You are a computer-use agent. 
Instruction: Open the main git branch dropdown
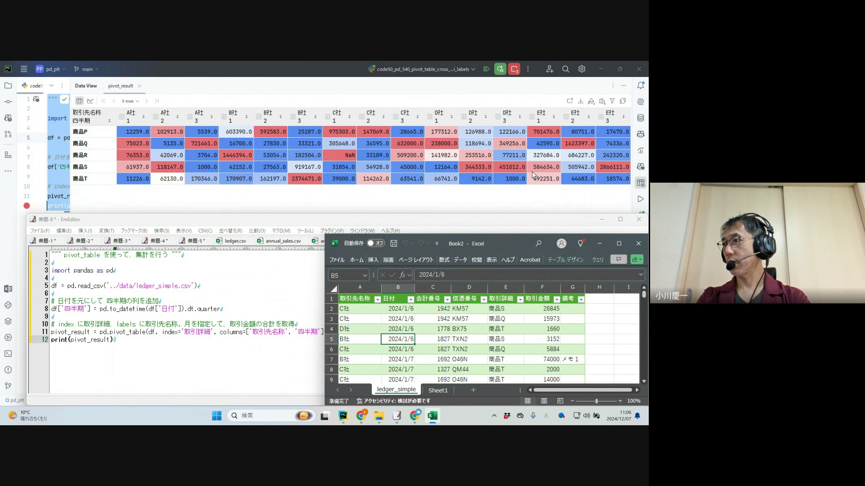pyautogui.click(x=87, y=69)
